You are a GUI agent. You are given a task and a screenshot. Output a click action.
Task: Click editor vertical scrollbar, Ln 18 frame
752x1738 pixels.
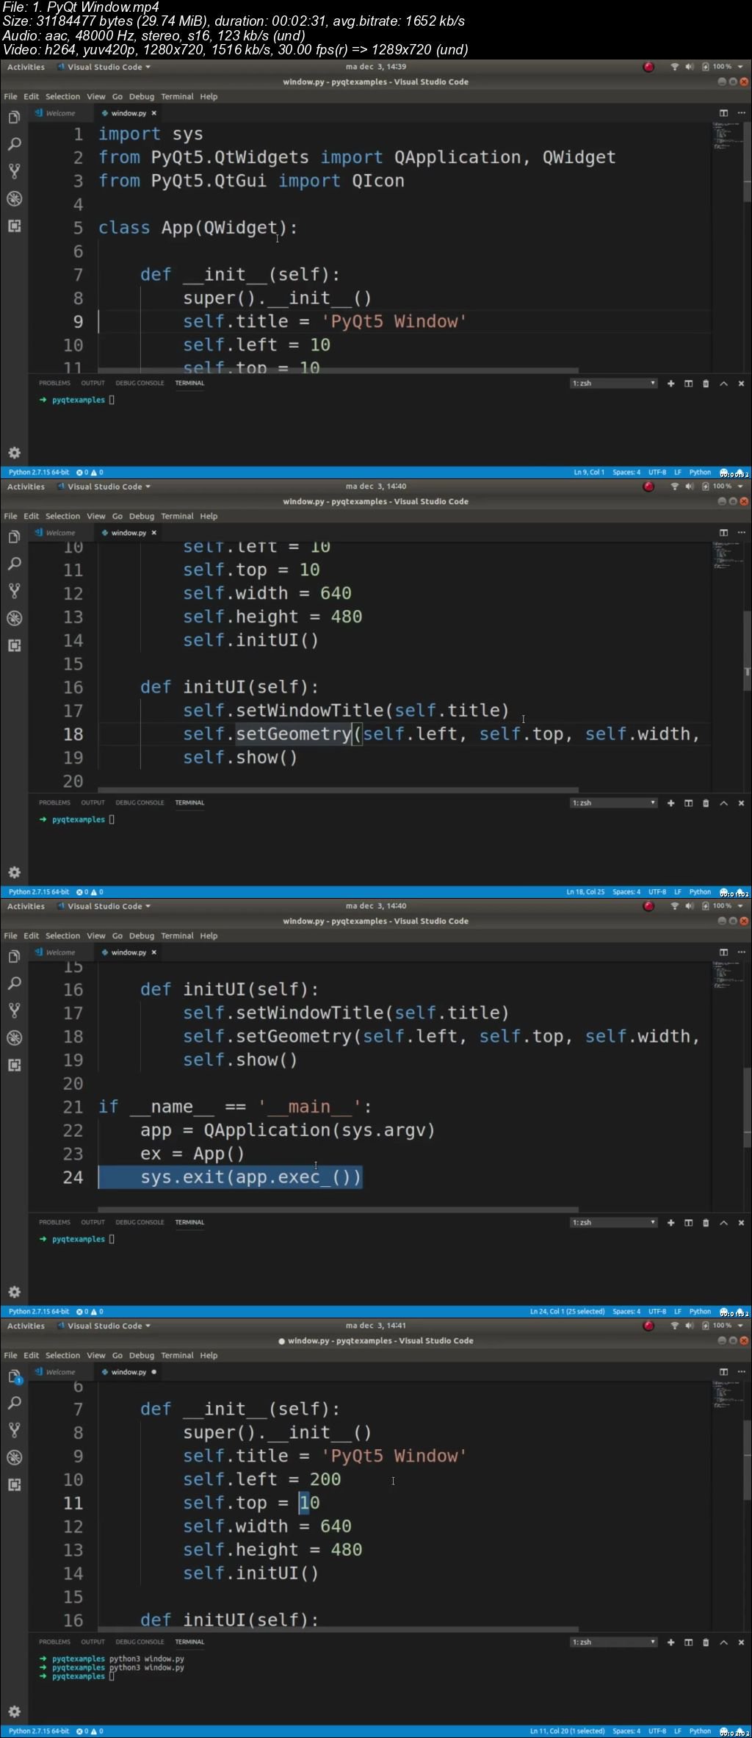[x=748, y=650]
